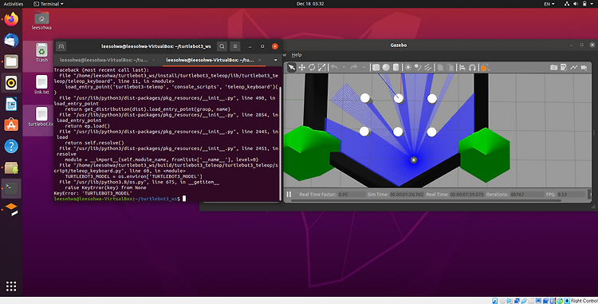Insert a box shape in Gazebo
Image resolution: width=598 pixels, height=304 pixels.
point(376,68)
